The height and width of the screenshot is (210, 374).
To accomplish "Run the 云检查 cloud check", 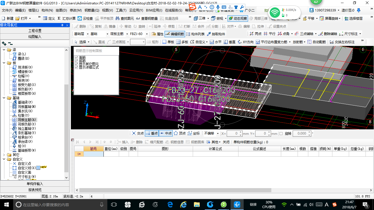I will (x=85, y=18).
